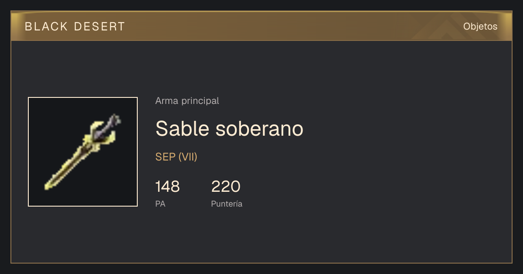This screenshot has height=274, width=523.
Task: Click the white thumbnail frame border
Action: 83,97
